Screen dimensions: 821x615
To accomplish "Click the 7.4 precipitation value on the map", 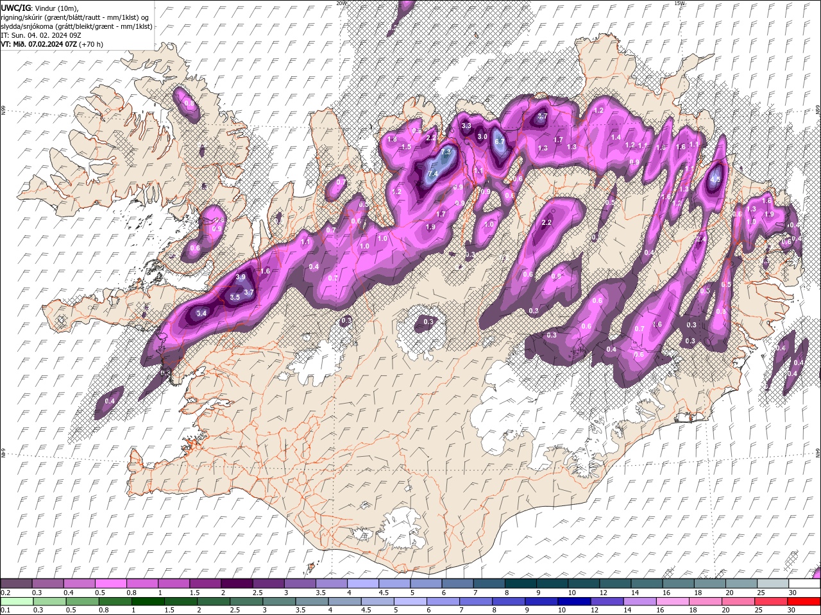I will click(432, 174).
